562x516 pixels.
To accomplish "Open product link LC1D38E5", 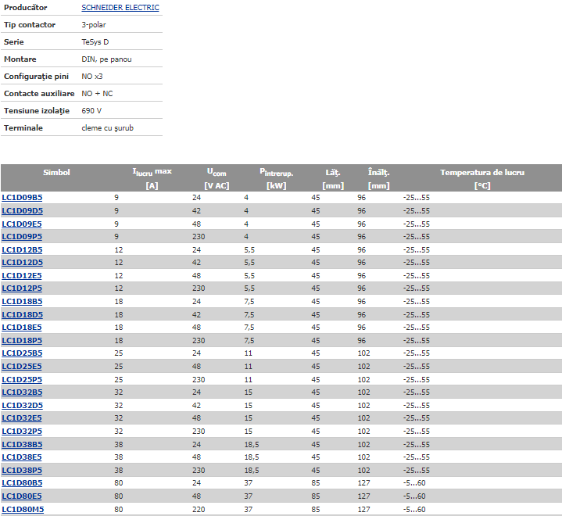I will pos(22,457).
